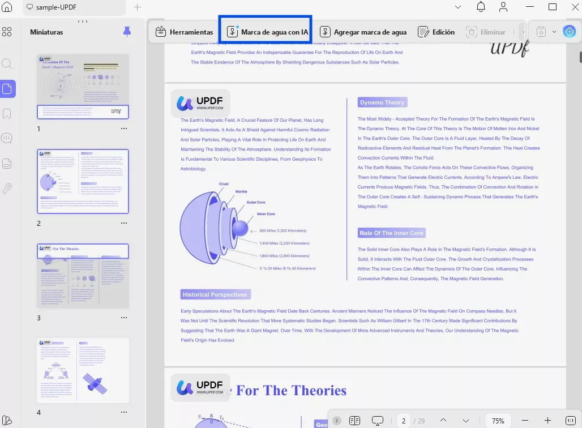
Task: Click the Mantle diagram label
Action: (241, 191)
